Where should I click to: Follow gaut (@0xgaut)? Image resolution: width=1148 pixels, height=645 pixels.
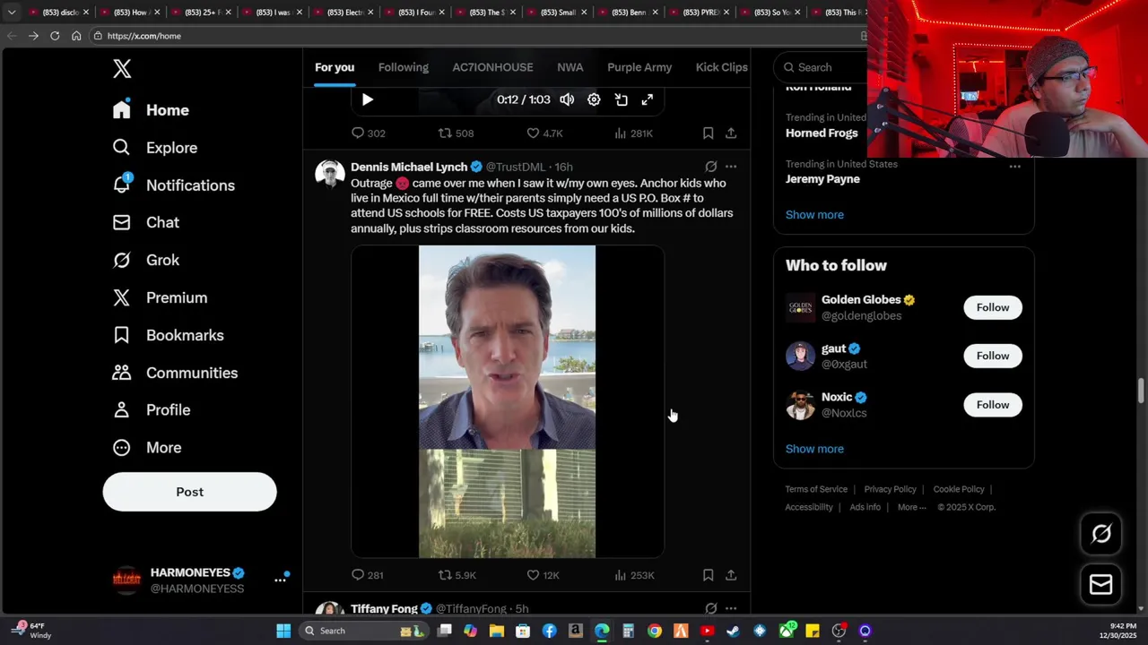pos(993,356)
